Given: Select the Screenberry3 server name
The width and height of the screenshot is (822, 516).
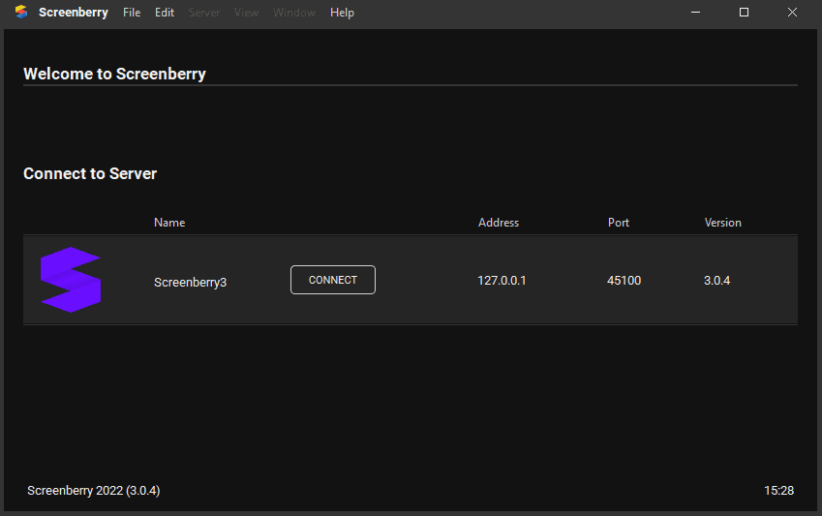Looking at the screenshot, I should 191,282.
